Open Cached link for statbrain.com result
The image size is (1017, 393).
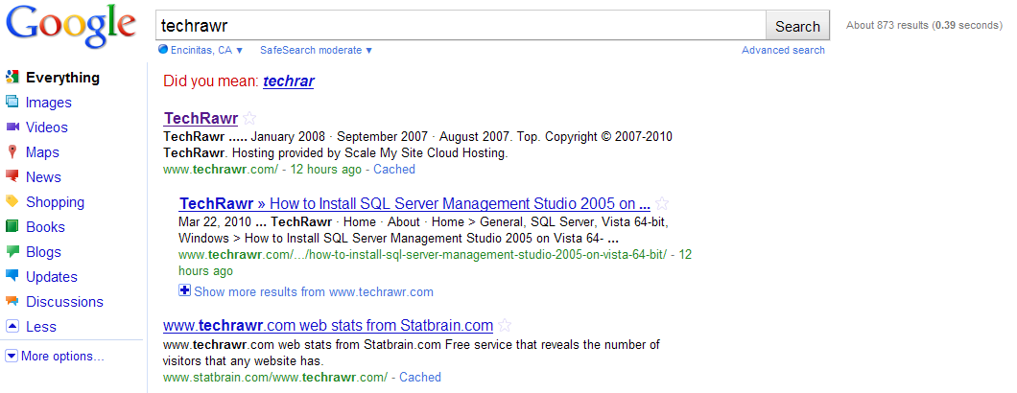pos(420,377)
